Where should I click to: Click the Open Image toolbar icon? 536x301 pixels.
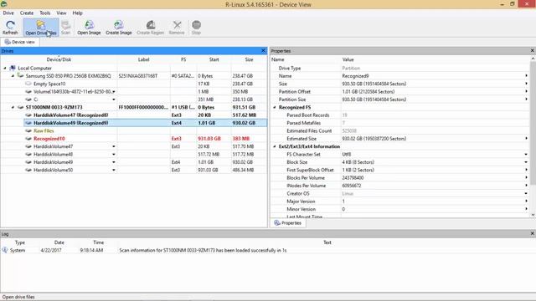click(89, 28)
